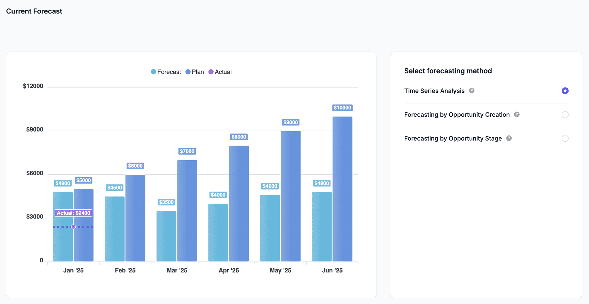Click the Plan legend color dot
The width and height of the screenshot is (589, 304).
pyautogui.click(x=188, y=72)
